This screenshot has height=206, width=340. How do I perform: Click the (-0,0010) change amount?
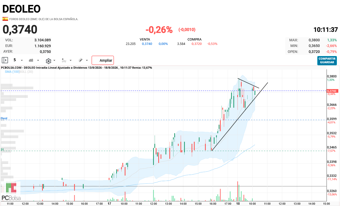click(x=187, y=30)
